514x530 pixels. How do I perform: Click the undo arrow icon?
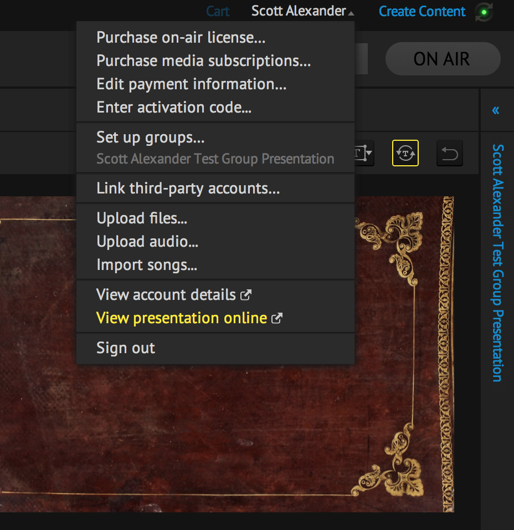(x=450, y=153)
